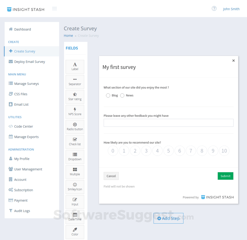Viewport: 247px width, 240px height.
Task: Add a Multiple field to survey
Action: tap(75, 172)
